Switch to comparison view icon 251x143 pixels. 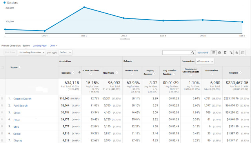tap(231, 52)
